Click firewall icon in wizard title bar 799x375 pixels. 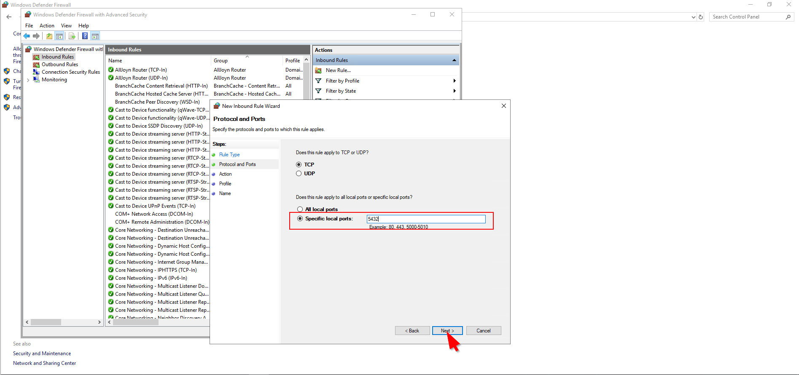(217, 106)
